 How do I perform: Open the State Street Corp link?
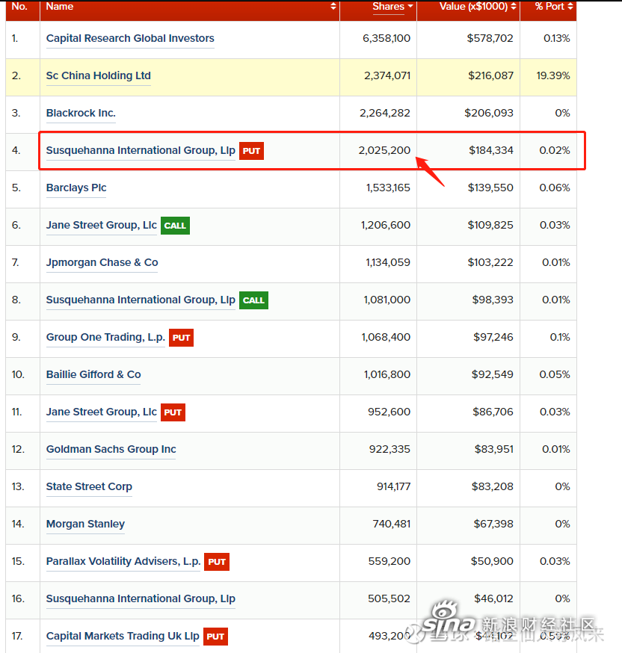(89, 486)
